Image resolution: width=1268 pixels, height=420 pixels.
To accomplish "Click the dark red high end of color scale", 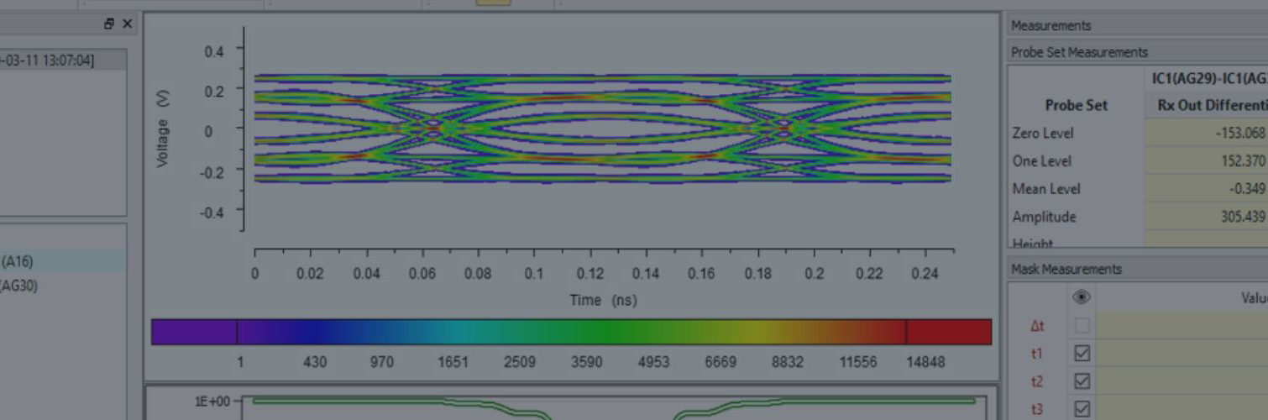I will click(949, 332).
